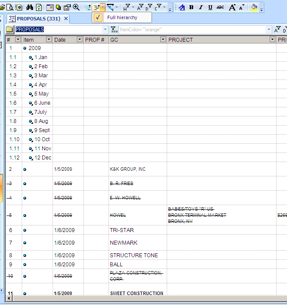Click the ItemColor filter input field
Viewport: 287px width, 305px height.
click(x=192, y=30)
